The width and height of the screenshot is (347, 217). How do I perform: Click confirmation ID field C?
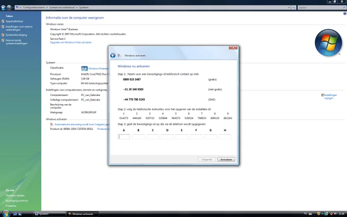click(153, 137)
